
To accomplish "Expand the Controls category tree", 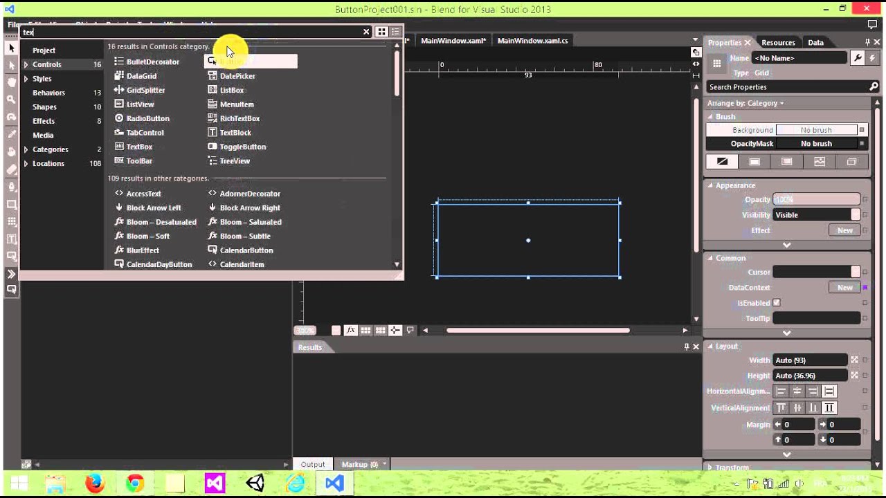I will pyautogui.click(x=26, y=64).
